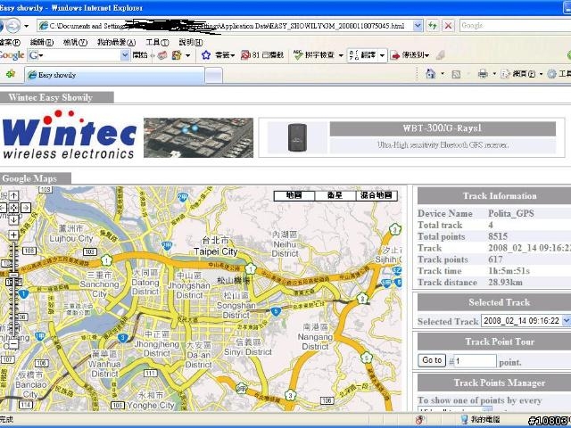
Task: Click the Print icon in the toolbar
Action: tap(483, 74)
